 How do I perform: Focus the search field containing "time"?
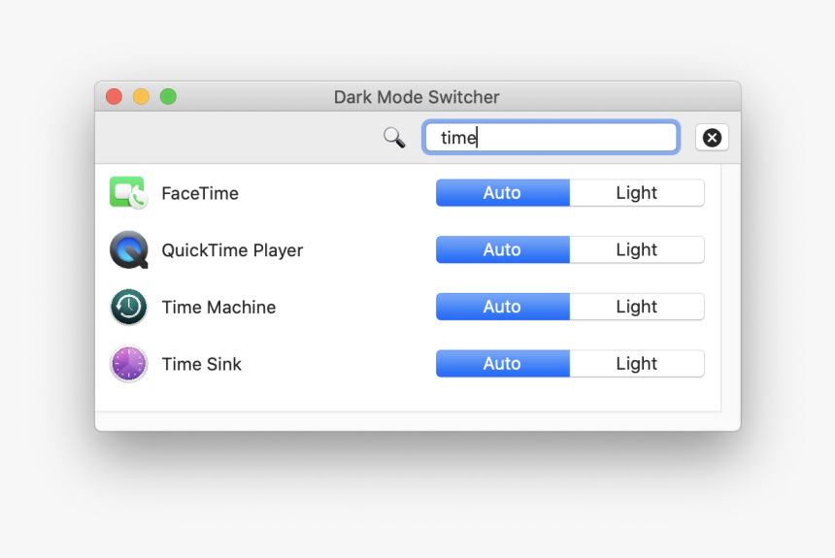[551, 138]
